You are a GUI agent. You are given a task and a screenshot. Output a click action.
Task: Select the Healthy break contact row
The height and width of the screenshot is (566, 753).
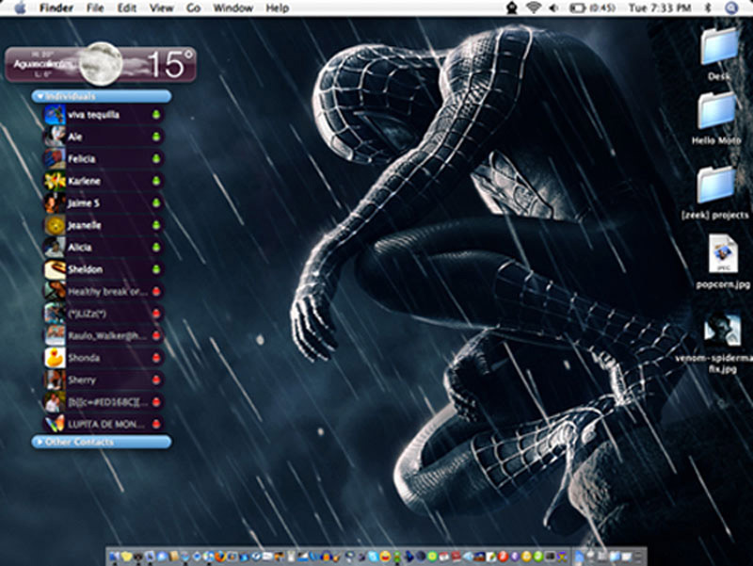coord(104,292)
